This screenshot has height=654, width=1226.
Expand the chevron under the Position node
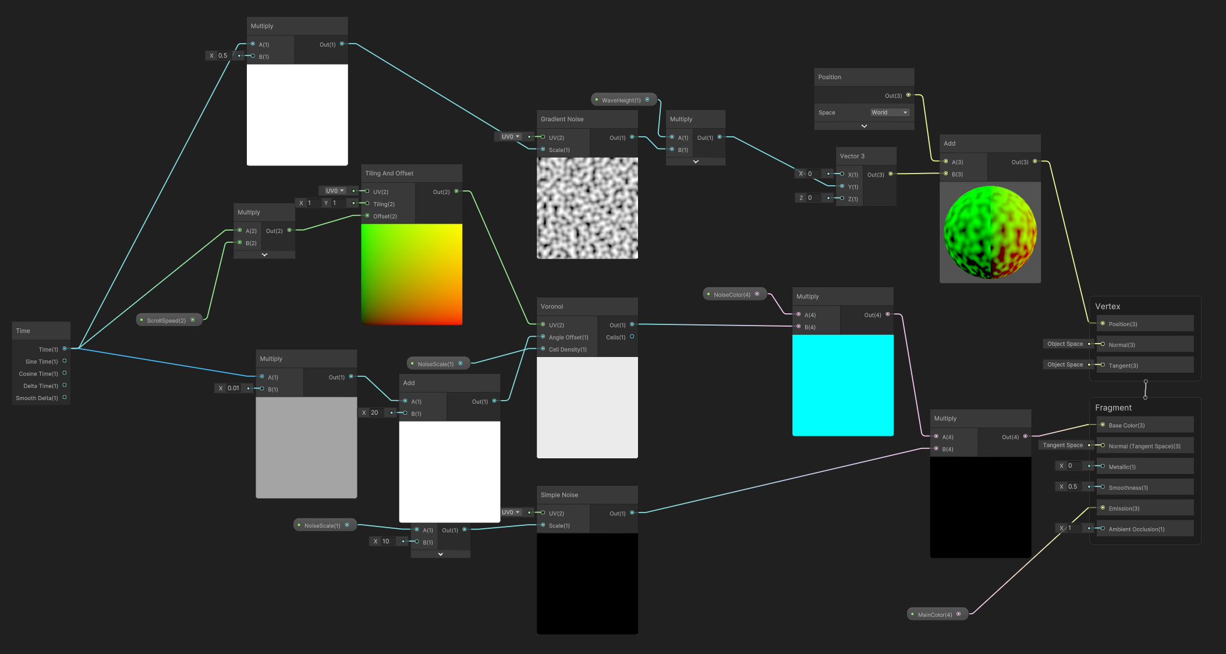tap(864, 126)
